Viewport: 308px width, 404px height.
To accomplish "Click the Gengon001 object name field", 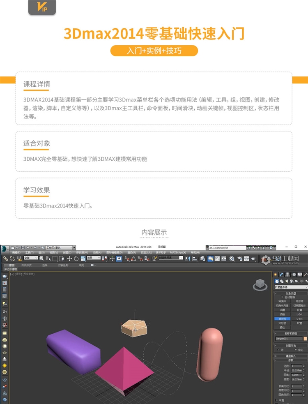I will (289, 339).
